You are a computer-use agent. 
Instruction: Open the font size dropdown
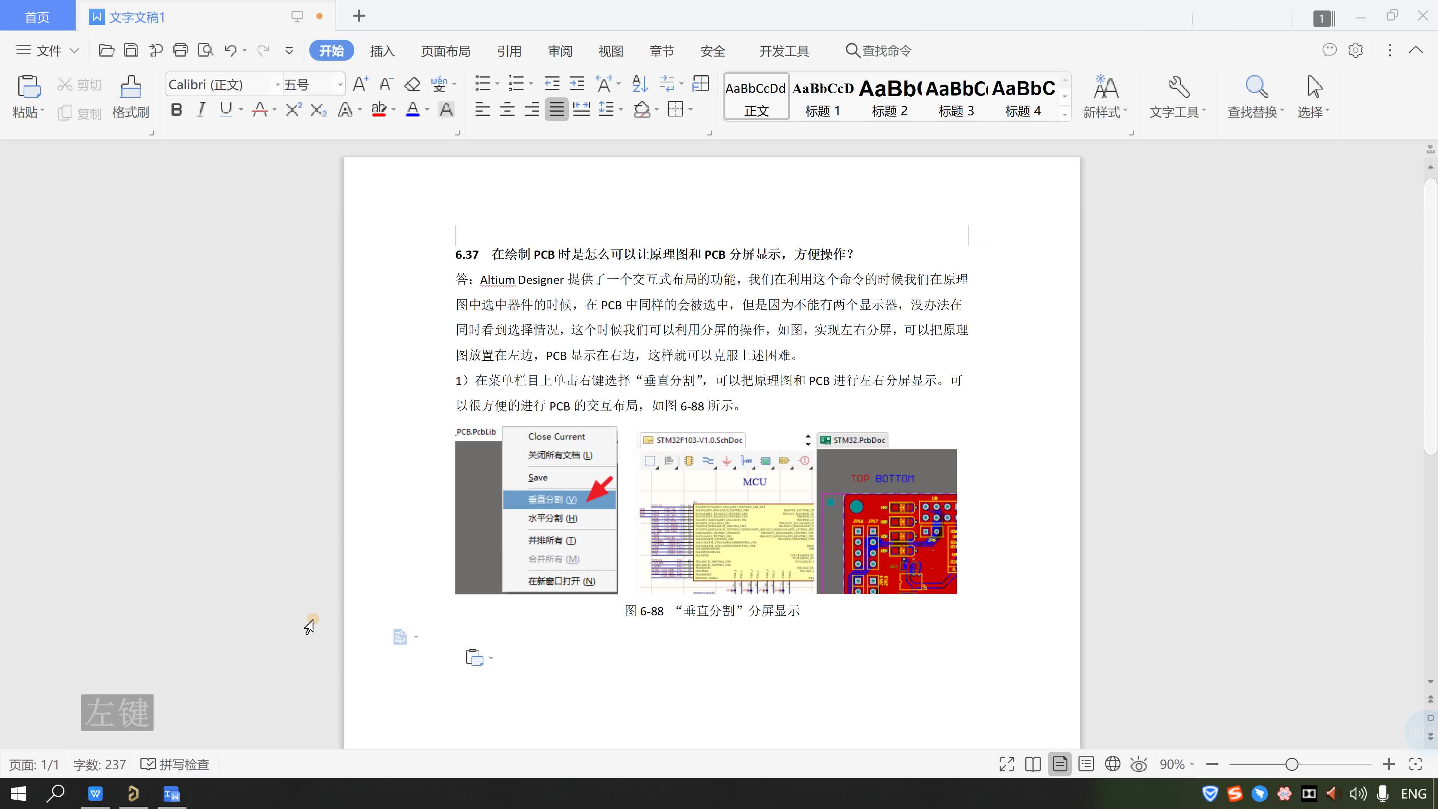click(x=340, y=85)
